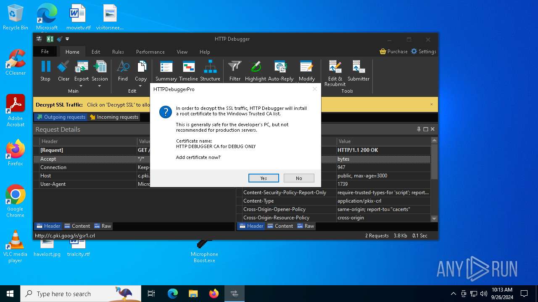This screenshot has width=538, height=302.
Task: Open the Edit & Resubmit tool
Action: [335, 73]
